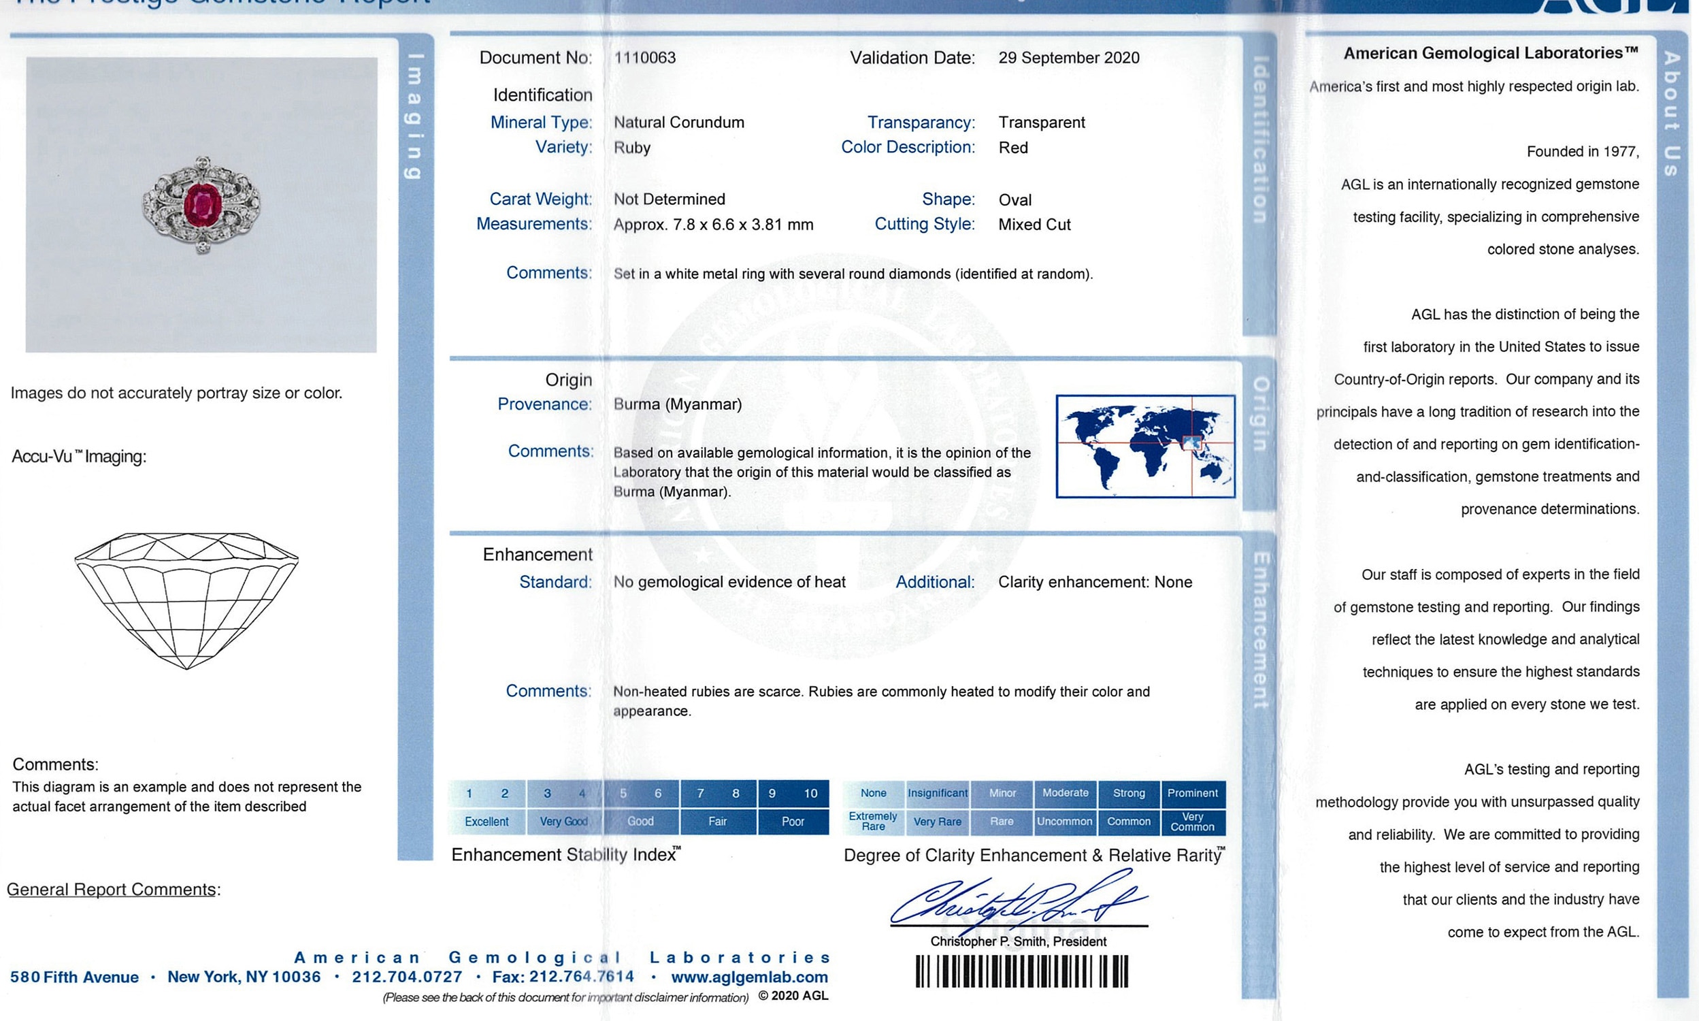1699x1021 pixels.
Task: Open the www.aglgemlab.com website link
Action: coord(748,977)
